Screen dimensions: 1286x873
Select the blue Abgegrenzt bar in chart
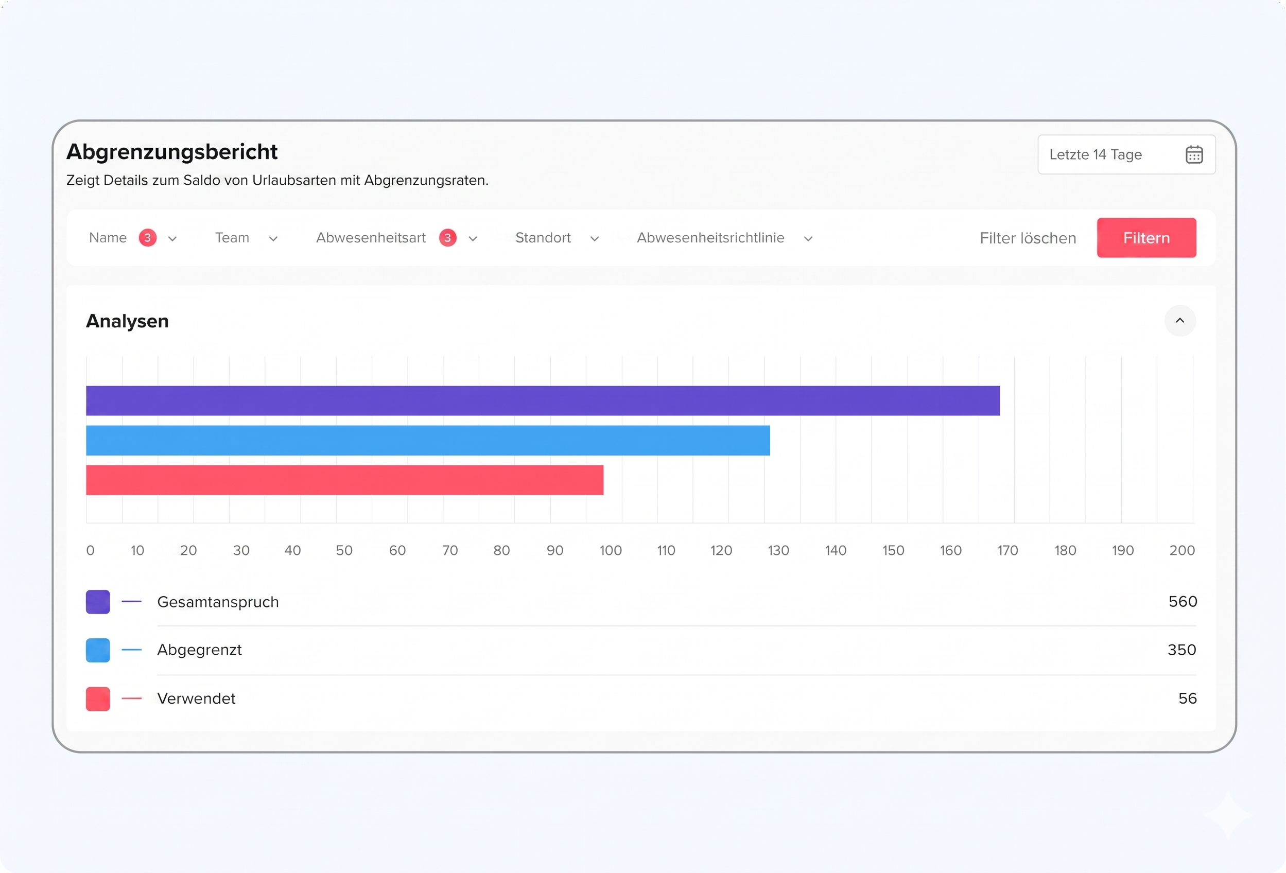(428, 441)
